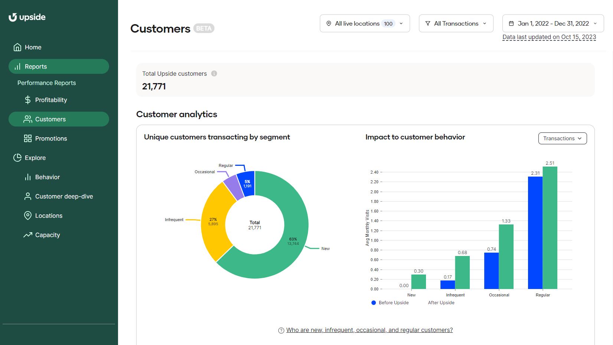Click the Data last updated text
This screenshot has height=345, width=613.
pyautogui.click(x=549, y=37)
